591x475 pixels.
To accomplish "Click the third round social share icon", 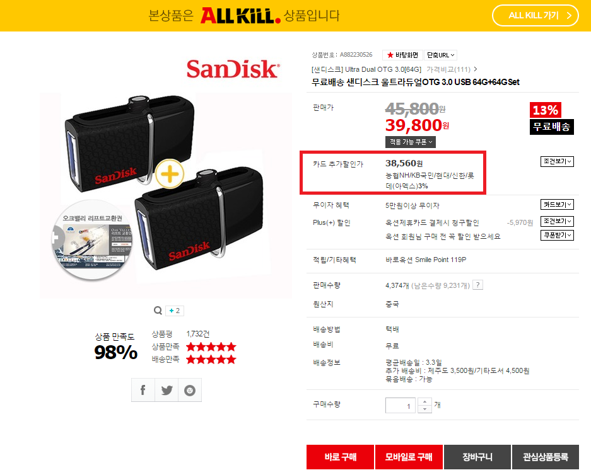I will (x=190, y=391).
